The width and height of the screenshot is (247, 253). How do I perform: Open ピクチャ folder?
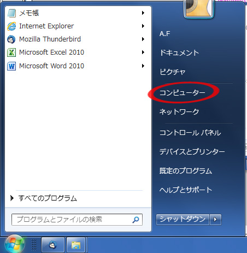pos(172,72)
